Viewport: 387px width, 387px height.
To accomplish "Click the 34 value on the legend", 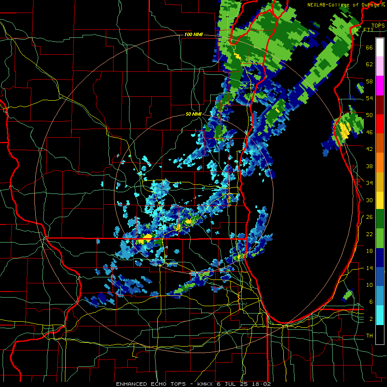I will 369,183.
